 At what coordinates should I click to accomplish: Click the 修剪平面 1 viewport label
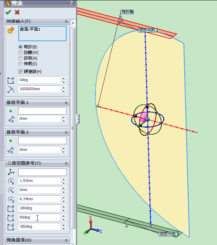coord(169,234)
